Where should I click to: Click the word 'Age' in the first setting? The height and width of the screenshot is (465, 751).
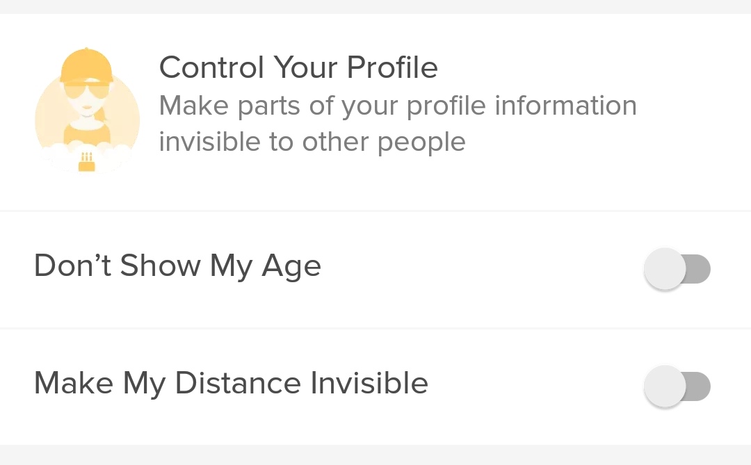[x=291, y=268]
